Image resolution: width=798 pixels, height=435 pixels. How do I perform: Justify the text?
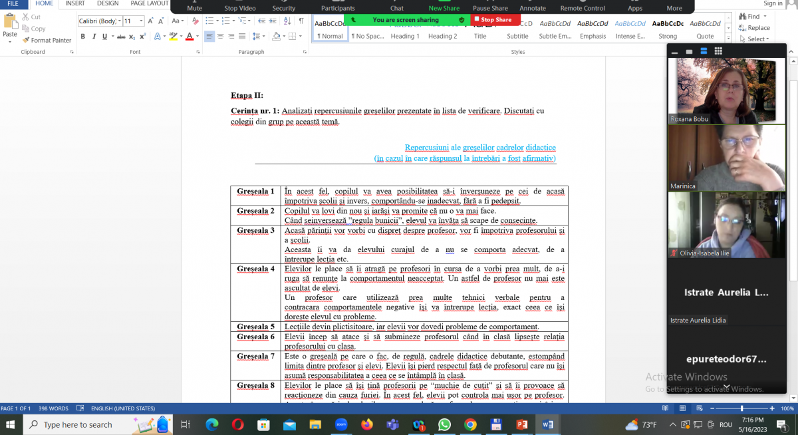[x=243, y=37]
